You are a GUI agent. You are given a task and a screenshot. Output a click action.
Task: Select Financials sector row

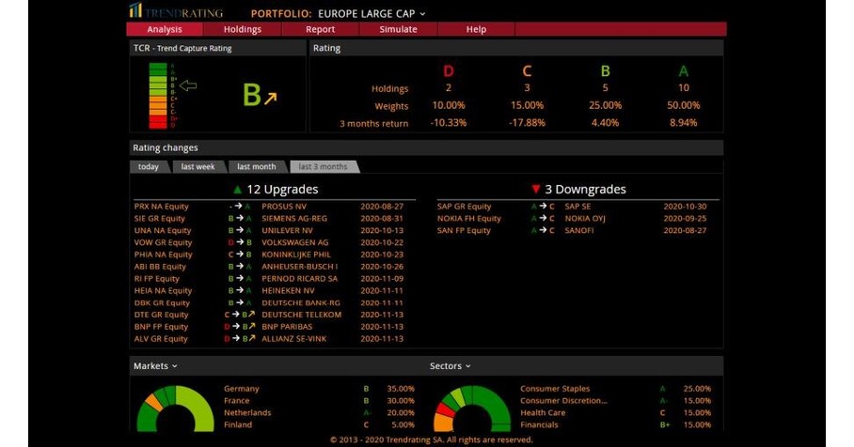pyautogui.click(x=615, y=424)
